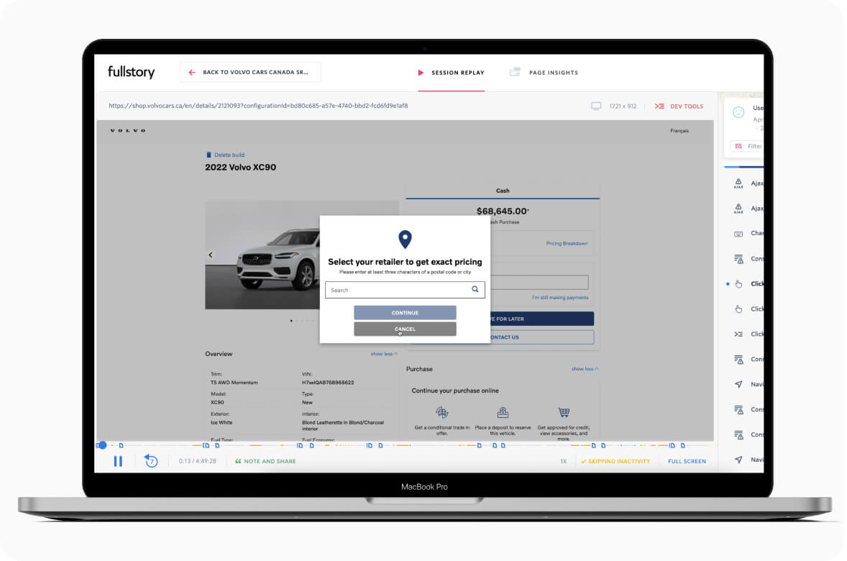
Task: Select the Cash payment tab
Action: click(x=503, y=191)
